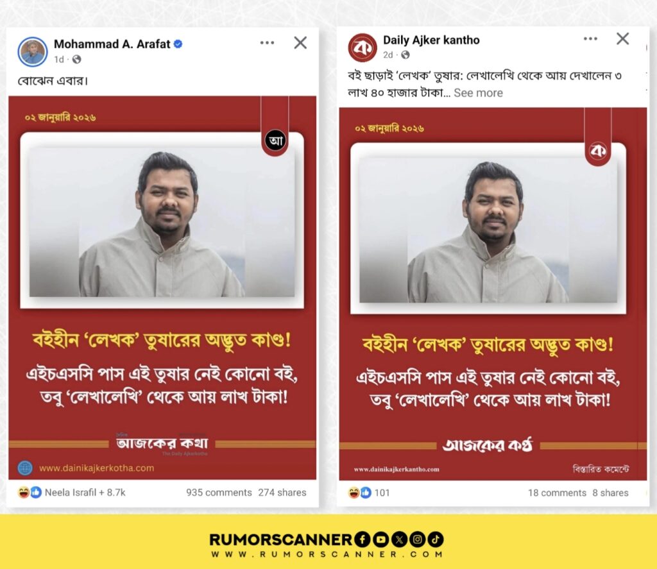Open three-dot menu on Daily Ajker kantho post
This screenshot has height=569, width=657.
(590, 38)
